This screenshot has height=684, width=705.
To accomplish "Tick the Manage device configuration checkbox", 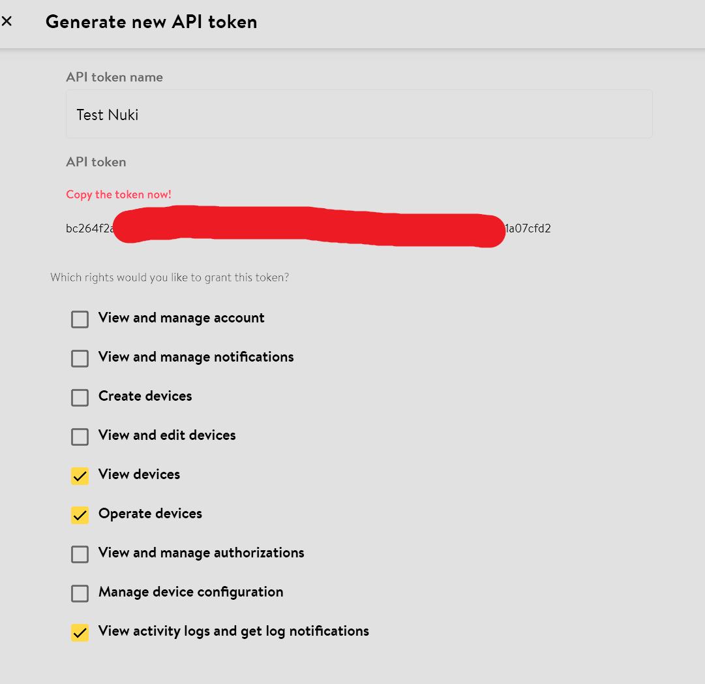I will [x=80, y=593].
